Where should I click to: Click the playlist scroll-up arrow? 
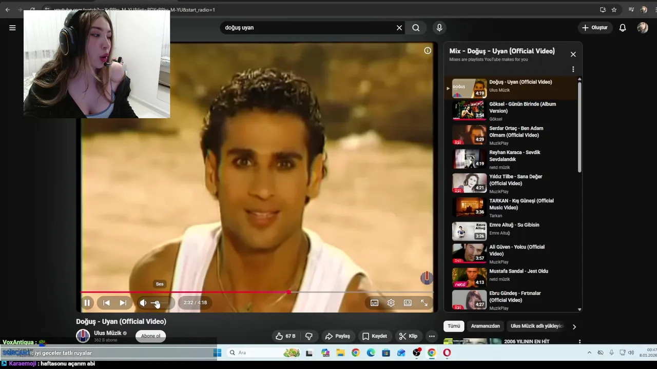click(579, 79)
